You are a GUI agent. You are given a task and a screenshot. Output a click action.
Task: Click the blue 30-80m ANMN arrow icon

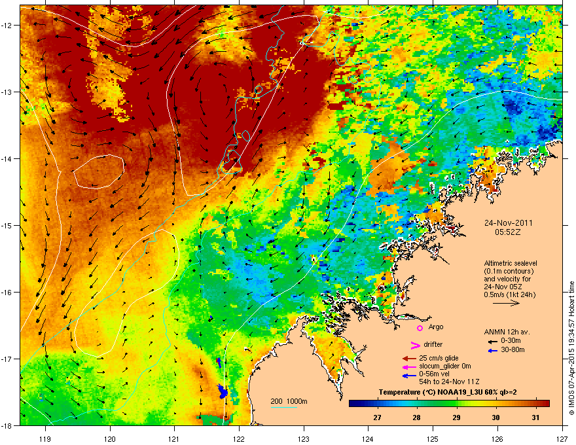(x=493, y=350)
